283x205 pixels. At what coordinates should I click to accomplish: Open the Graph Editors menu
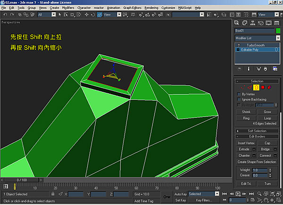pyautogui.click(x=132, y=8)
